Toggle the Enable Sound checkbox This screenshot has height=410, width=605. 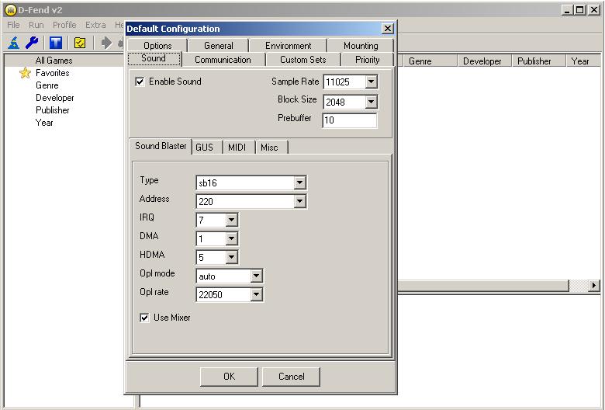(x=140, y=82)
